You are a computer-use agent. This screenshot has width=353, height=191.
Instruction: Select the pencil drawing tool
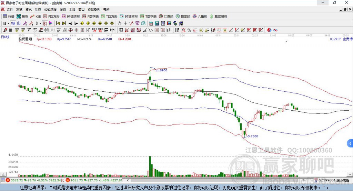5,30
